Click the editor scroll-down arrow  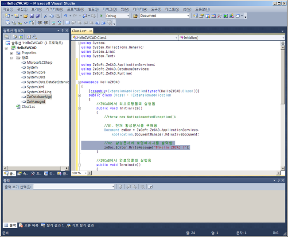[283, 168]
